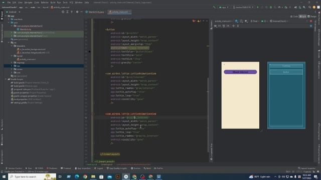
Task: Open the TODO tool window
Action: (x=39, y=168)
